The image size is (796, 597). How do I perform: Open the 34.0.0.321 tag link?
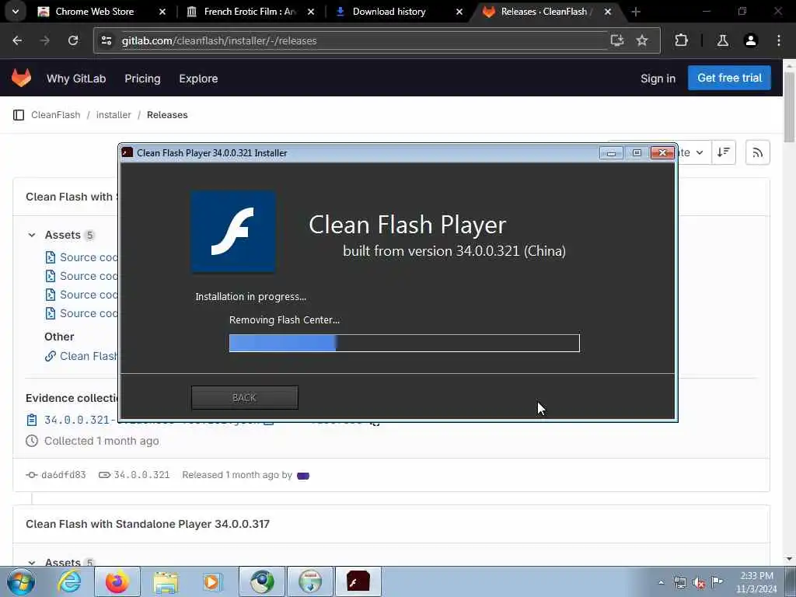coord(141,475)
